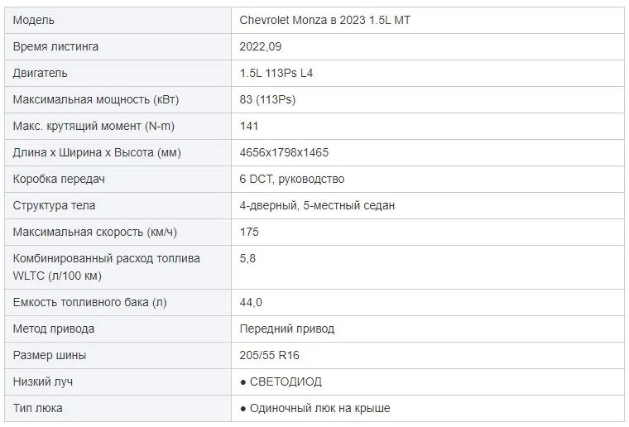
Task: Select the 1.5L 113Ps L4 engine value
Action: coord(276,73)
